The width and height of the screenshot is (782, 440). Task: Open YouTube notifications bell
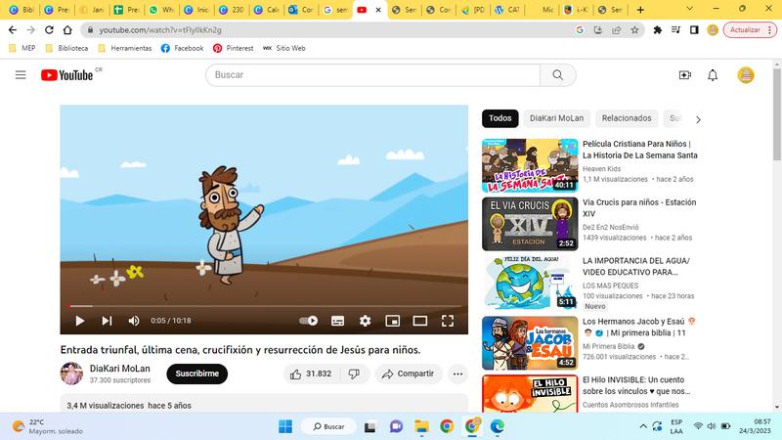(713, 75)
